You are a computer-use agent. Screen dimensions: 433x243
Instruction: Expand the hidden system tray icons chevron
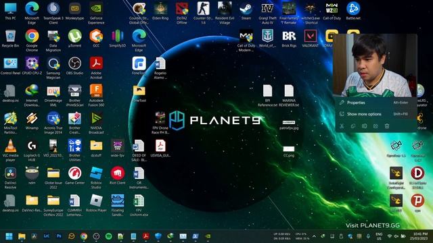click(314, 236)
